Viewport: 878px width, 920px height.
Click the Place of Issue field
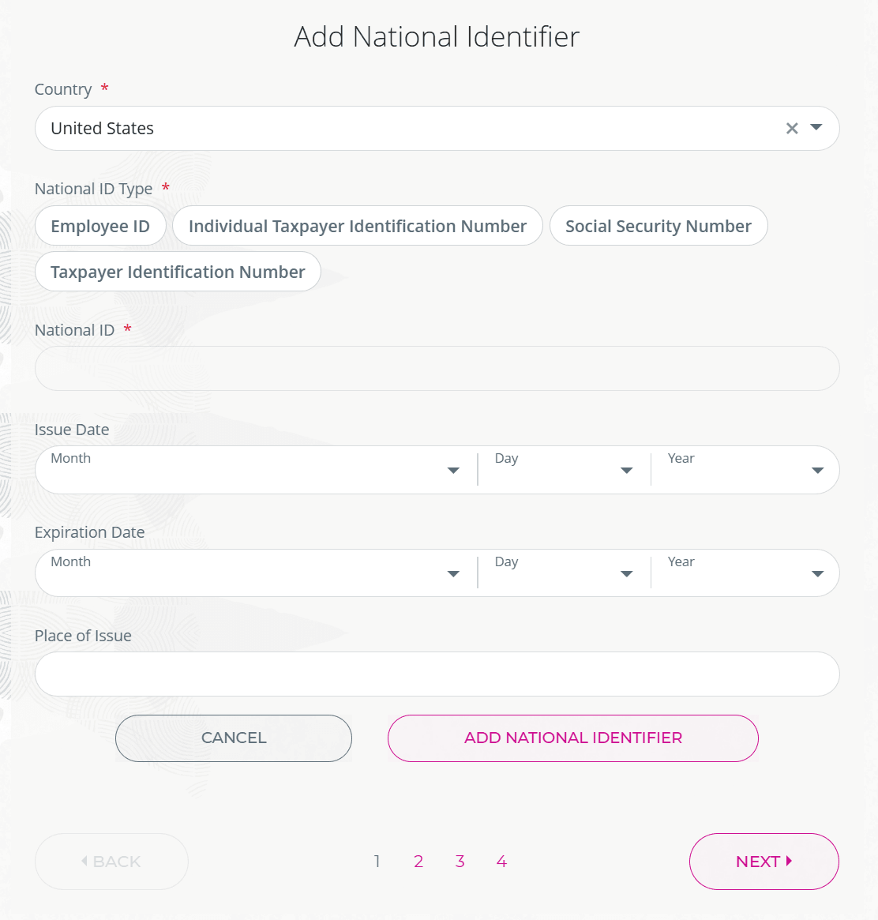click(437, 674)
